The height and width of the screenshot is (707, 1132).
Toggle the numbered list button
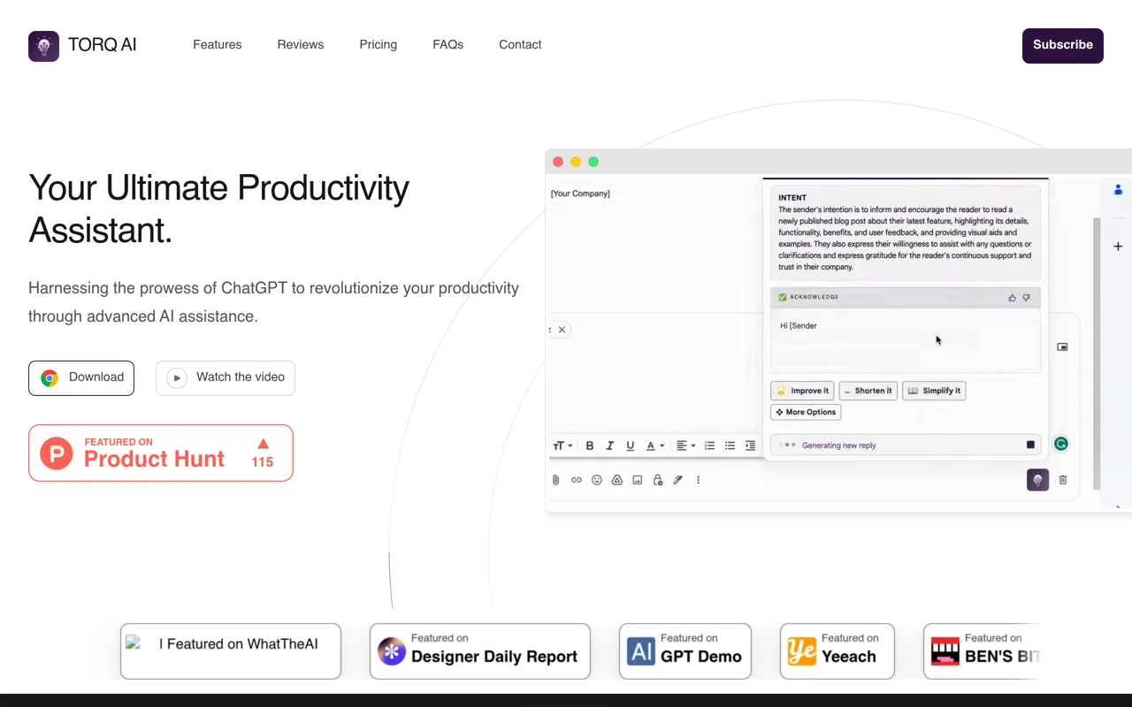click(709, 446)
